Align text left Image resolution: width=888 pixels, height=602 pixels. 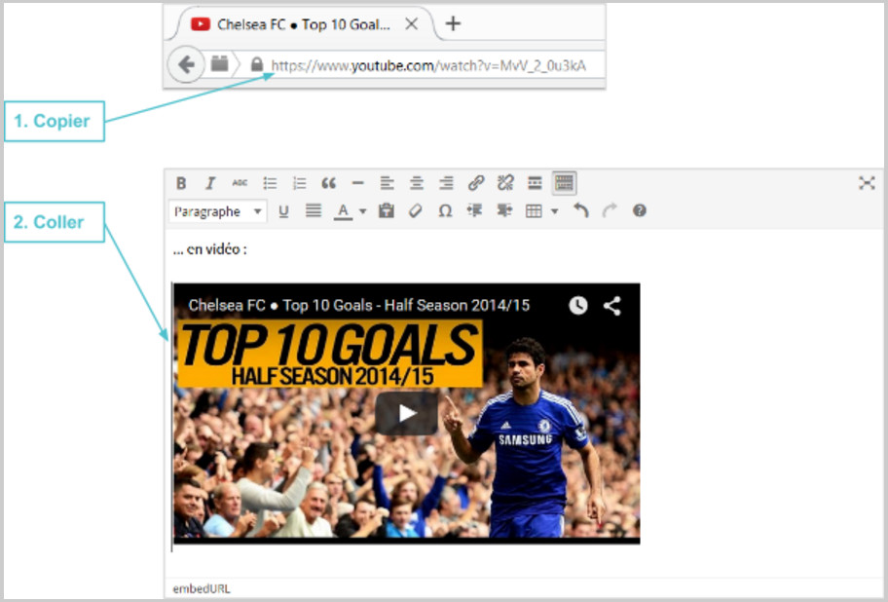[x=387, y=183]
